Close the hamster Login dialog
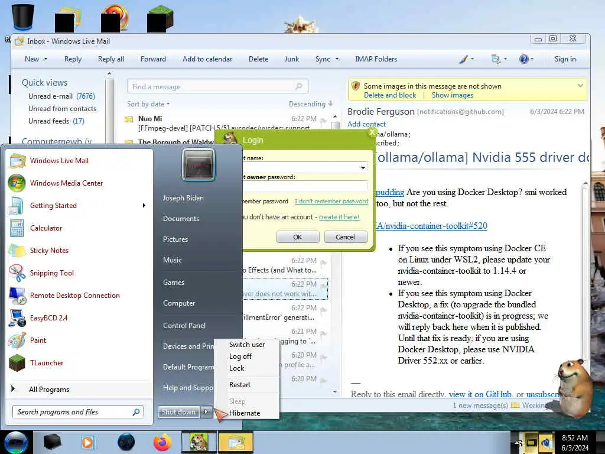605x454 pixels. [x=372, y=132]
